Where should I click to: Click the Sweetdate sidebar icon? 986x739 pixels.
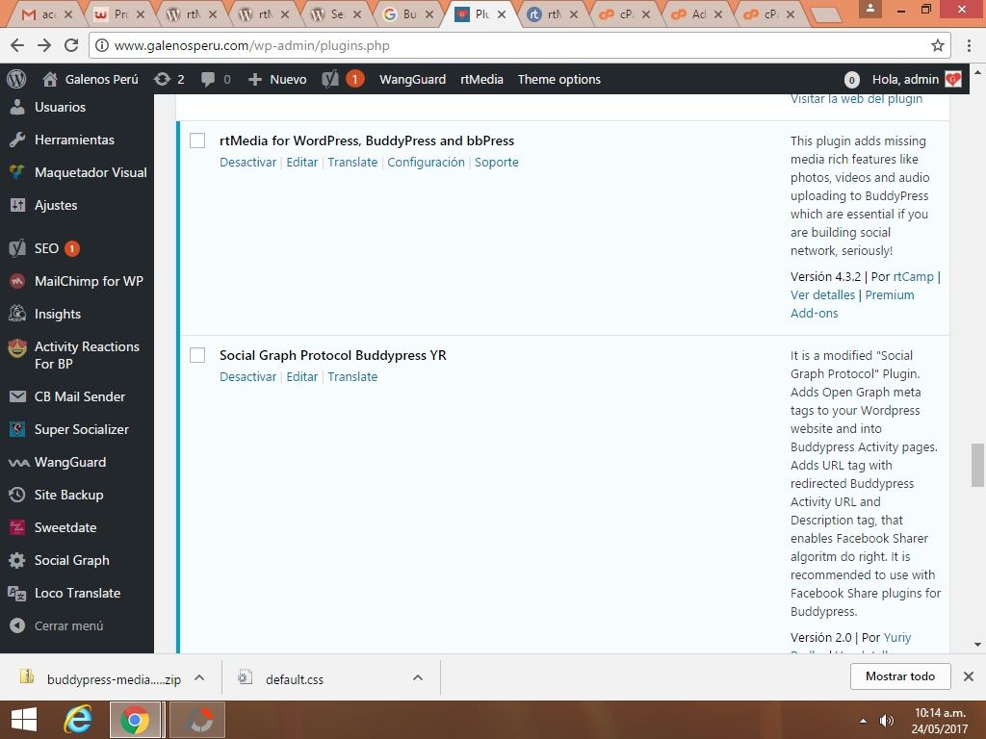pos(17,527)
